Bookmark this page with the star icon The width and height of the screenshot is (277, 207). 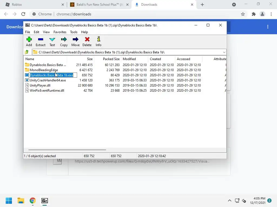pyautogui.click(x=243, y=14)
